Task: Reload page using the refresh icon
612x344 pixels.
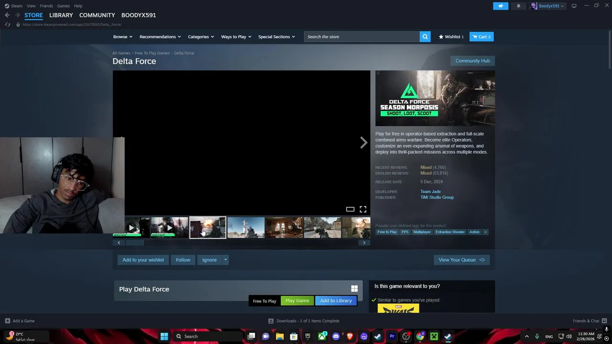Action: pyautogui.click(x=7, y=24)
